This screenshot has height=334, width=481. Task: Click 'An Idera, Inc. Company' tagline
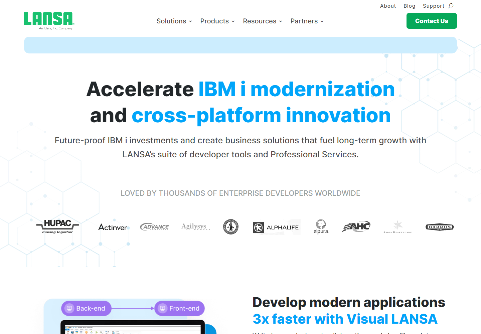pos(56,28)
